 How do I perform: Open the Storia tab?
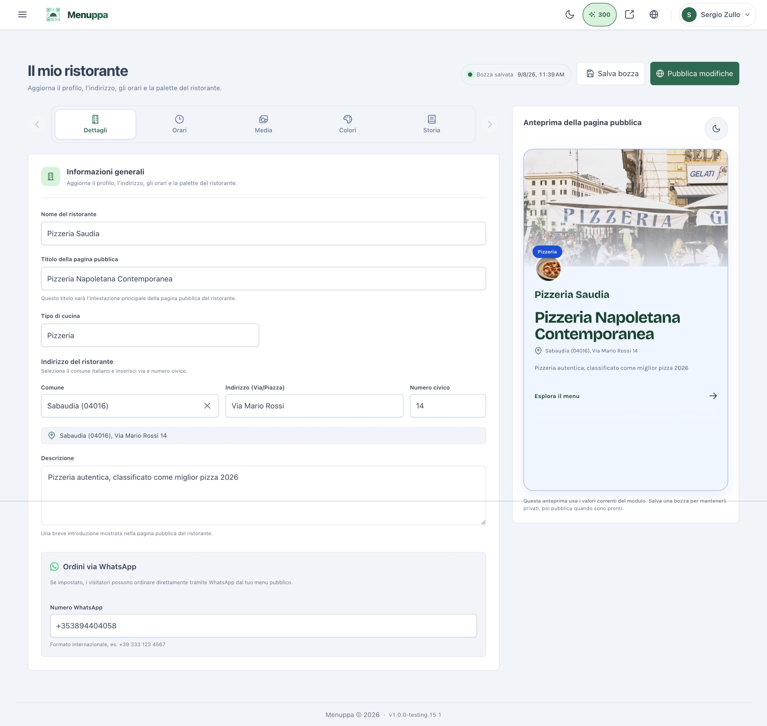pyautogui.click(x=432, y=124)
